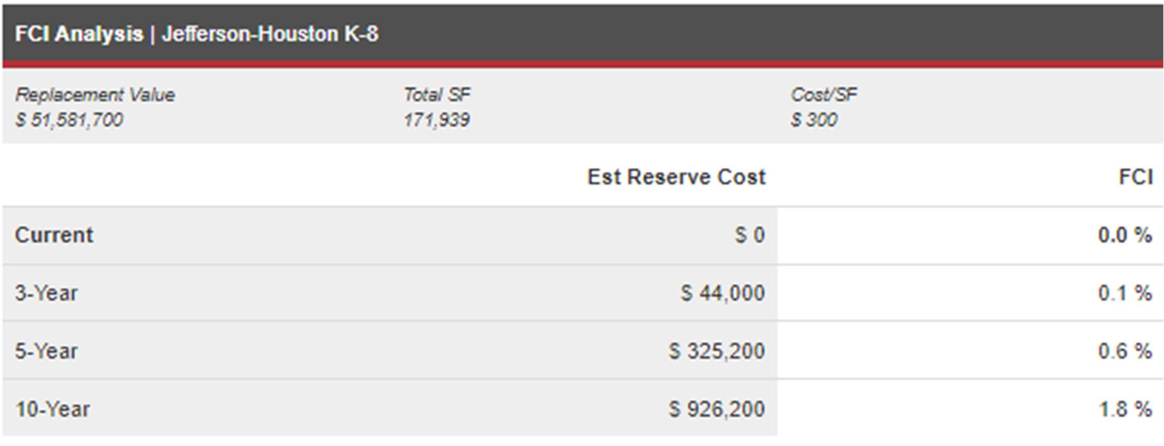Click the $ 0 current reserve cost
This screenshot has width=1164, height=446.
(x=750, y=235)
